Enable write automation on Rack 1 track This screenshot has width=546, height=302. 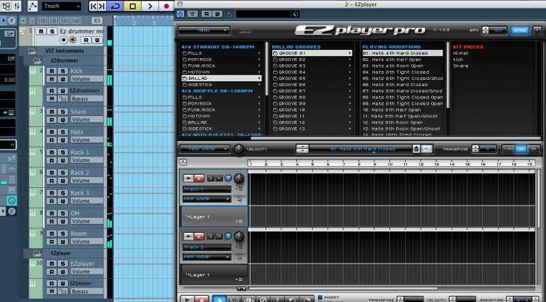[63, 161]
